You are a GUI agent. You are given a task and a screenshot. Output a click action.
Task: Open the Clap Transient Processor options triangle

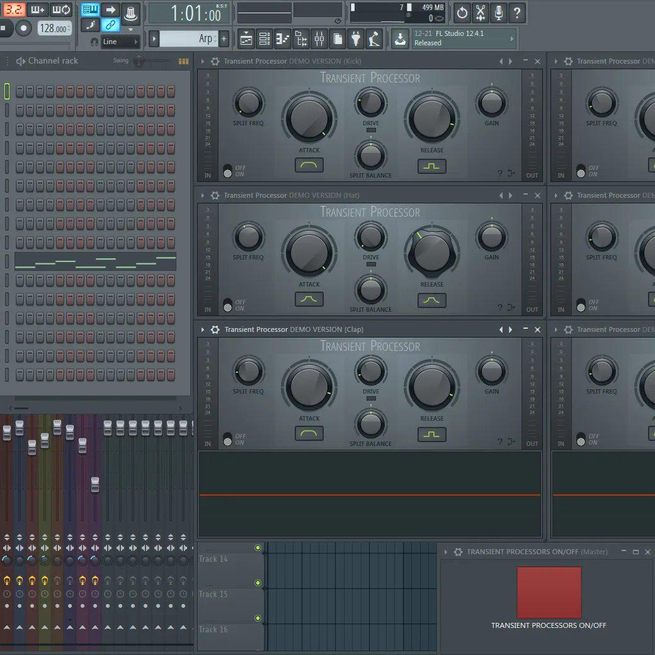[203, 329]
